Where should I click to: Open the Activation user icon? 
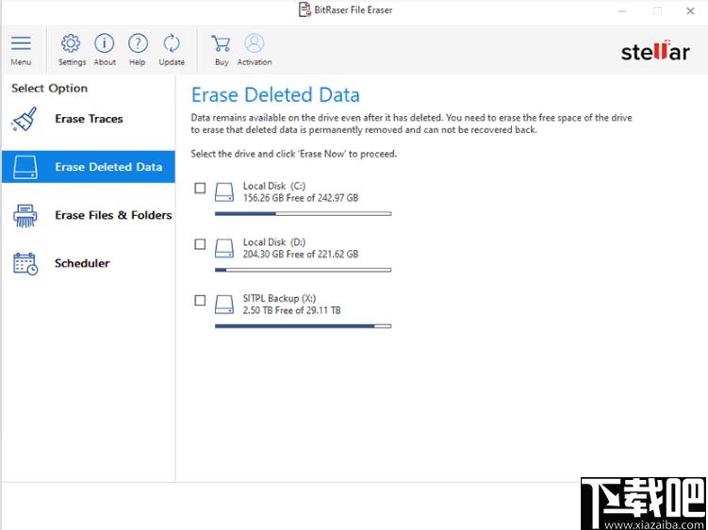point(255,43)
